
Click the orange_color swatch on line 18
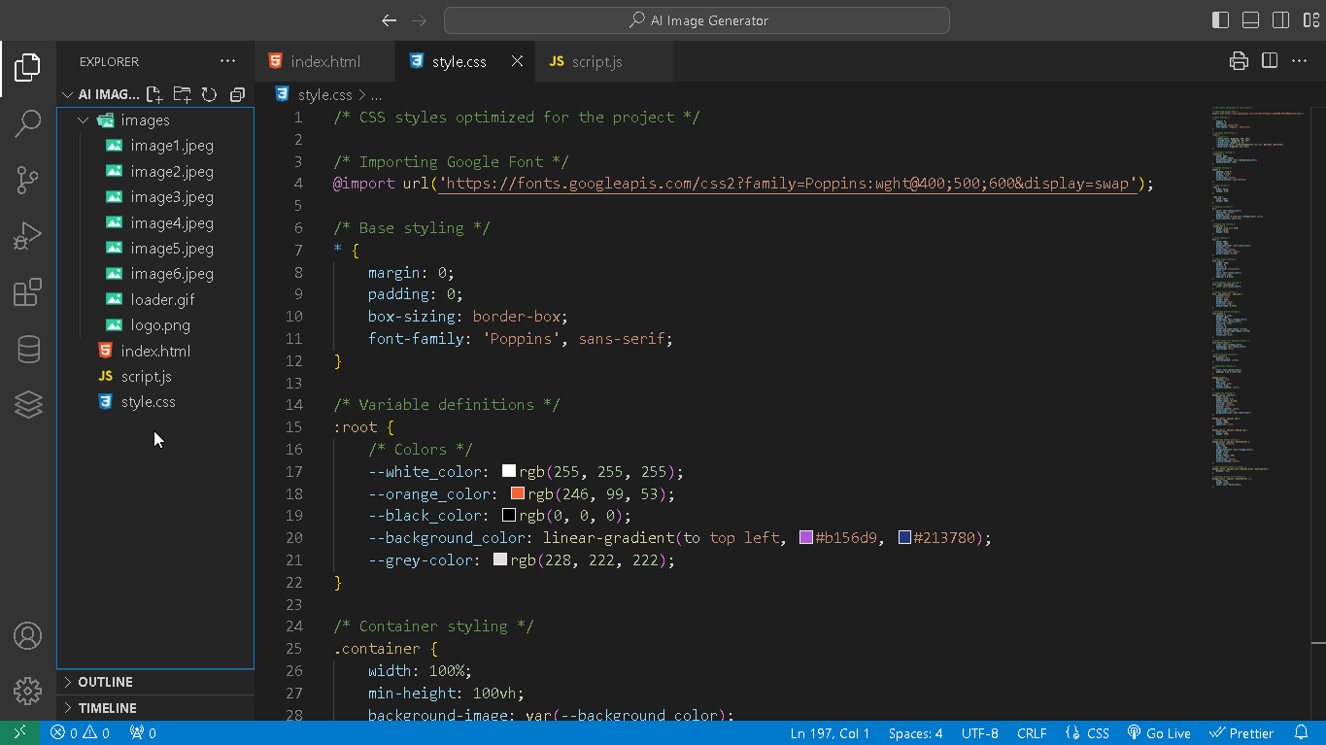point(516,493)
